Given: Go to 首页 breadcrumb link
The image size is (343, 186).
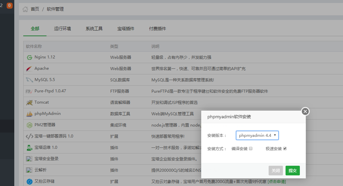Looking at the screenshot, I should point(35,9).
